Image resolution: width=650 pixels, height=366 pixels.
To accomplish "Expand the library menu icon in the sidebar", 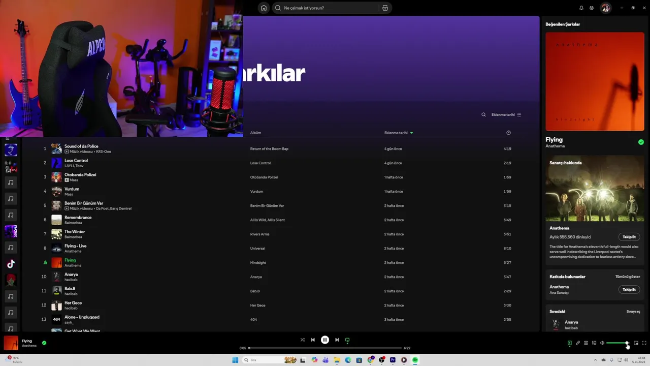I will (x=7, y=138).
